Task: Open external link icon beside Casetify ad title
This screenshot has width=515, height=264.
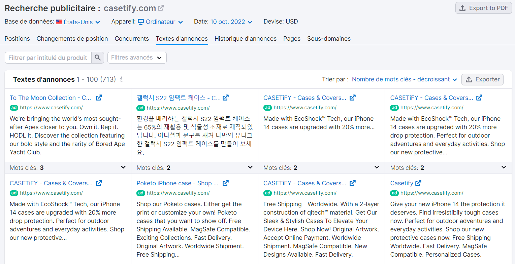Action: pyautogui.click(x=418, y=183)
